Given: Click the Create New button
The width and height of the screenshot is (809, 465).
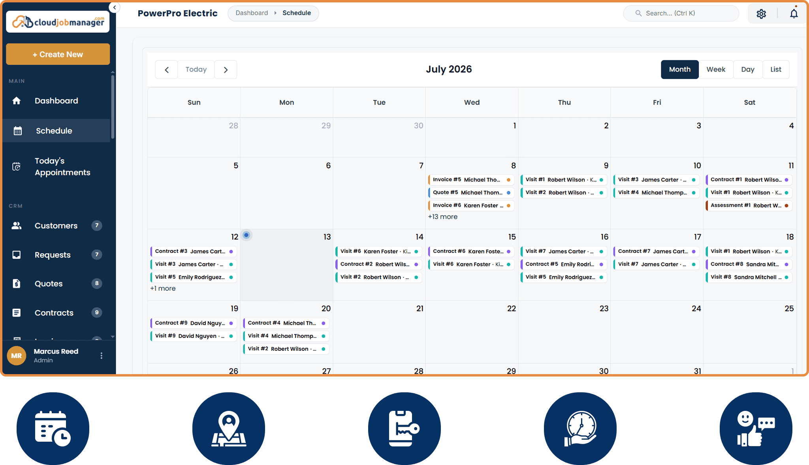Looking at the screenshot, I should tap(58, 54).
